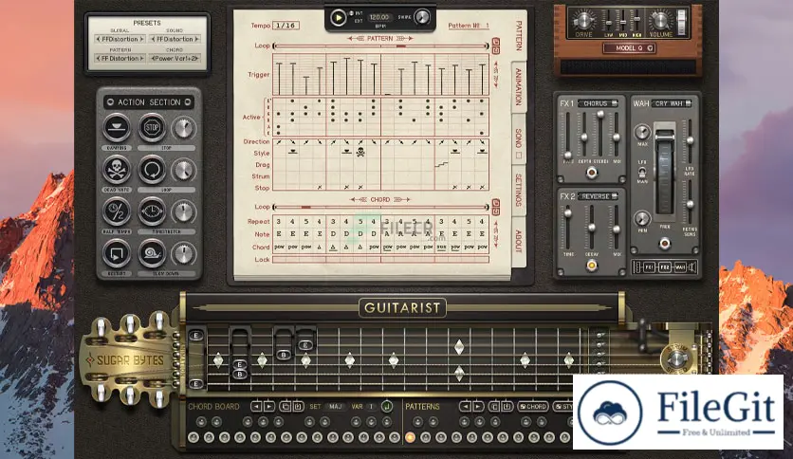Screen dimensions: 793x459
Task: Open the FX 1 Chorus effect dropdown
Action: click(x=599, y=103)
